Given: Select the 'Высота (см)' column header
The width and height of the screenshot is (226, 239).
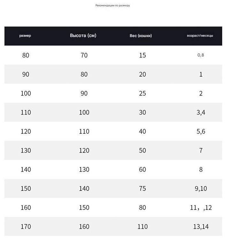Looking at the screenshot, I should click(83, 35).
